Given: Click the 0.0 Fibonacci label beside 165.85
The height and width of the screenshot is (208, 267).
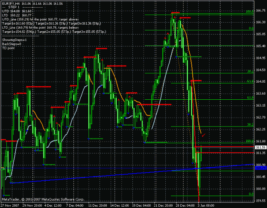Looking at the screenshot, I should click(251, 28).
